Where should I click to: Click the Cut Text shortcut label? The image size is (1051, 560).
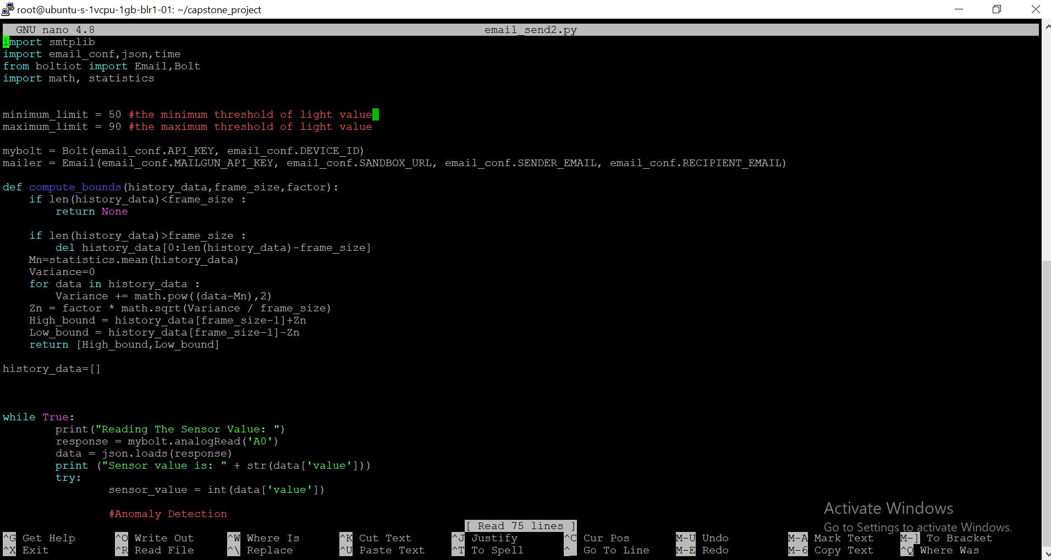385,538
